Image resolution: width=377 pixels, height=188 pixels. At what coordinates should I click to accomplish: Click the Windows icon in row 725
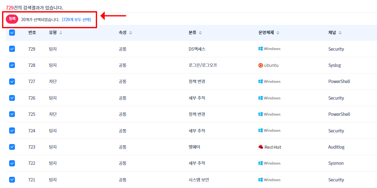pyautogui.click(x=260, y=114)
